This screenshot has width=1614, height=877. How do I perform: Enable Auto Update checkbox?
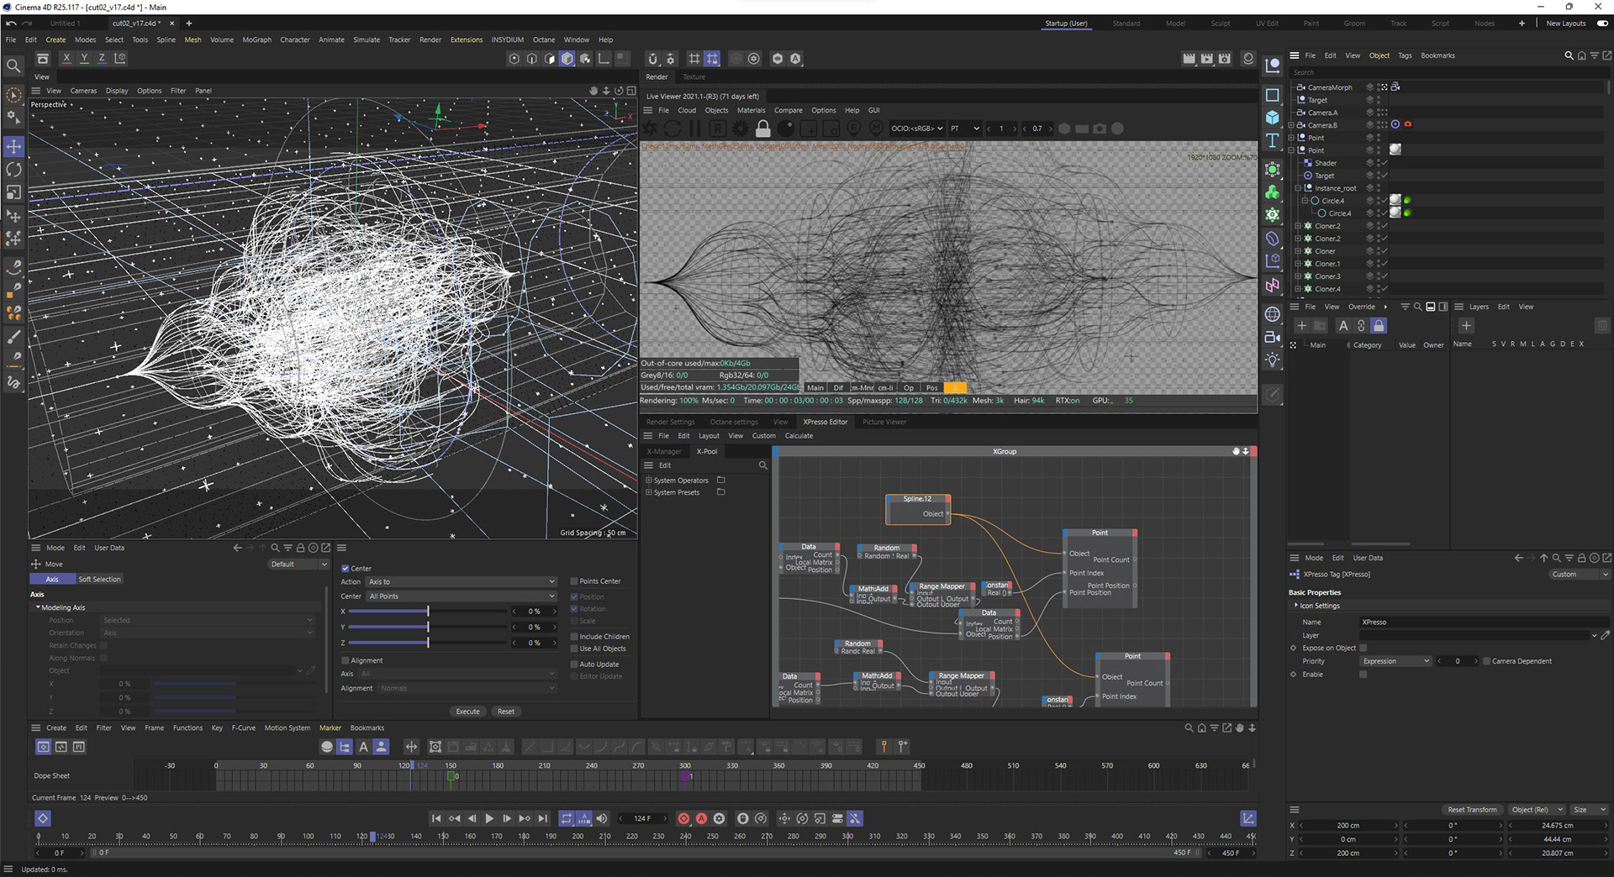click(574, 664)
